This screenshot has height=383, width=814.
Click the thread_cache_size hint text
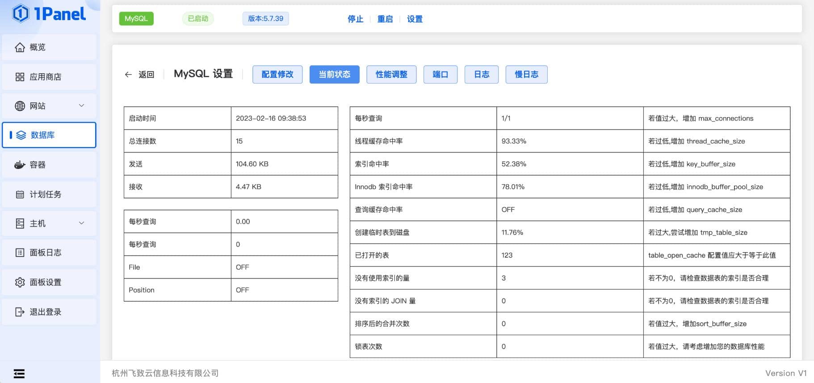697,141
